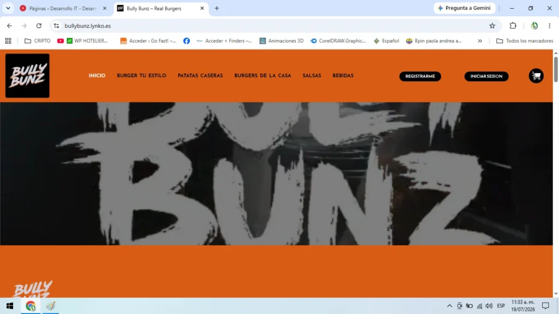
Task: Click the INICIAR SESION button
Action: pyautogui.click(x=486, y=76)
